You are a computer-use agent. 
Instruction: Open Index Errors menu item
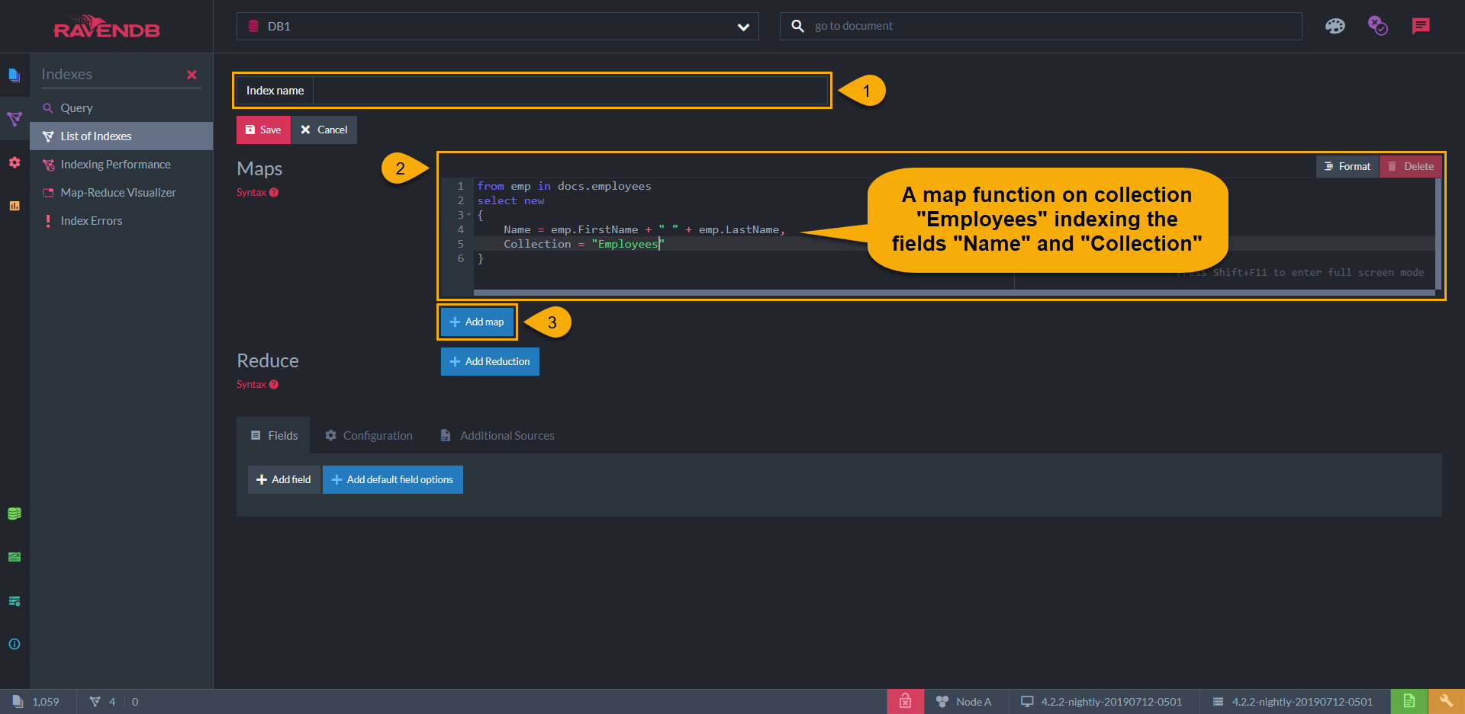click(x=121, y=220)
